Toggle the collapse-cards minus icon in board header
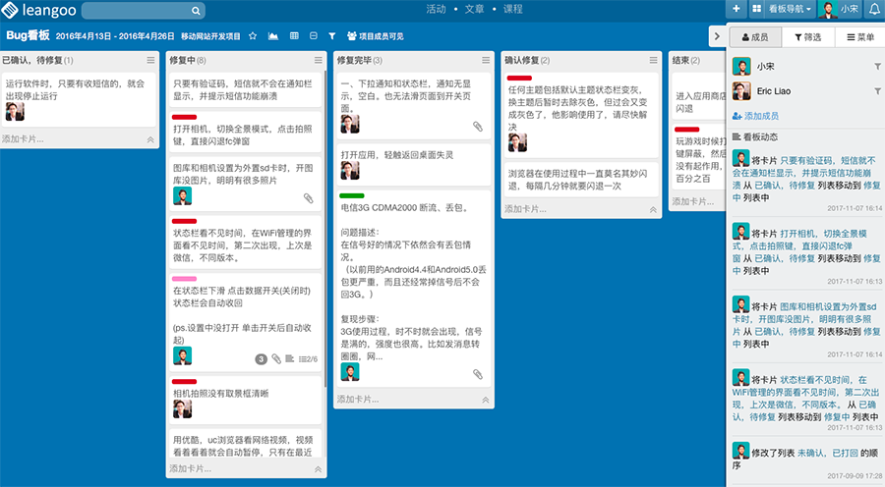Screen dimensions: 885x487 tap(313, 36)
